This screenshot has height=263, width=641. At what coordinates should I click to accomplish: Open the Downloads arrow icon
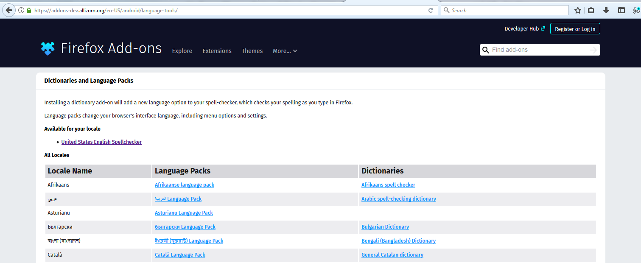tap(606, 10)
